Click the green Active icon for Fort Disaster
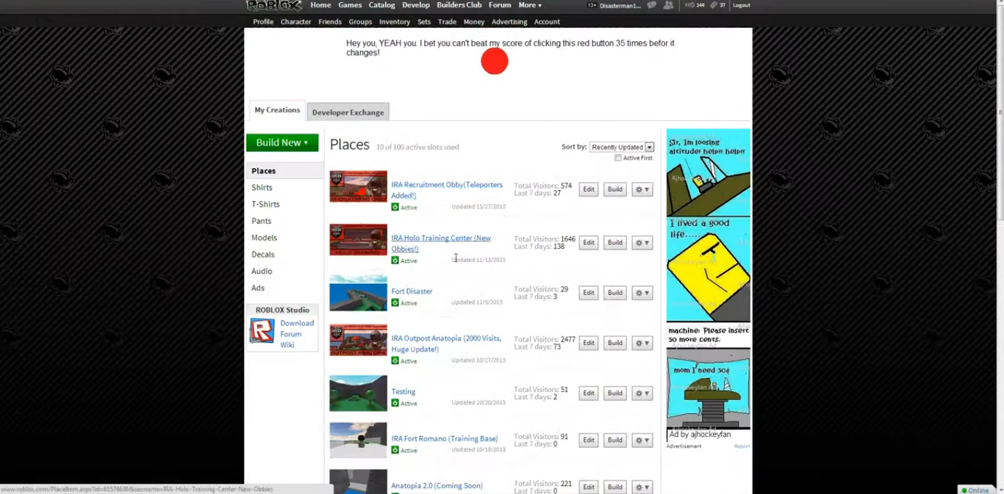Viewport: 1004px width, 494px height. coord(395,302)
